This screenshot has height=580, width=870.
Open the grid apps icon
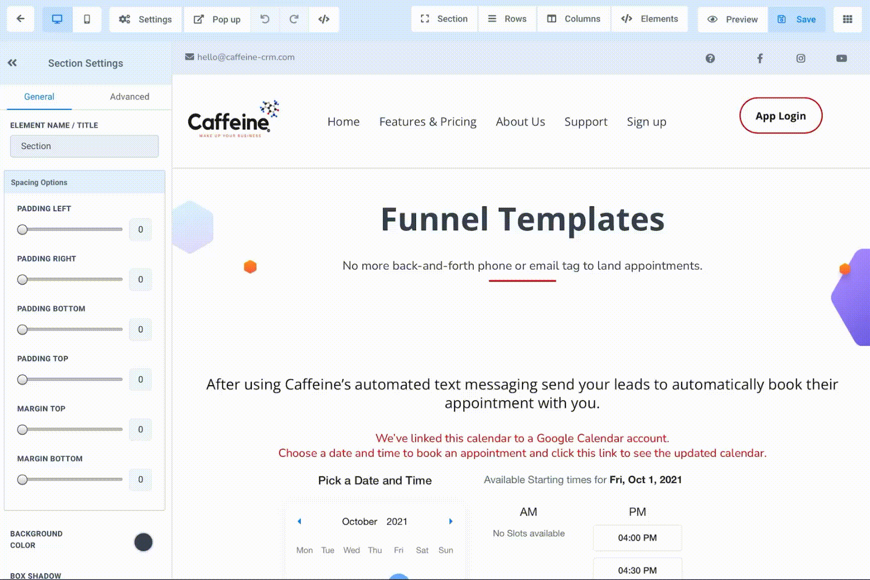coord(848,19)
